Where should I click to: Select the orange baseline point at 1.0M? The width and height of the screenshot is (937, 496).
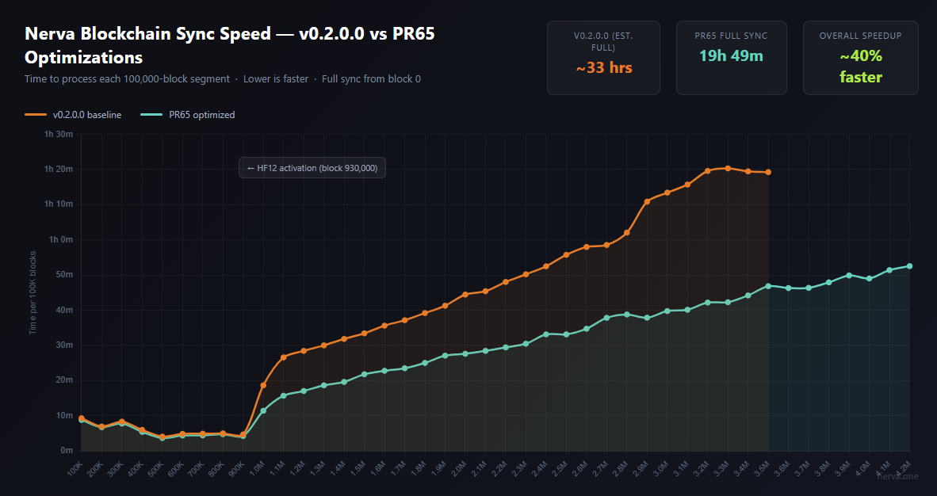click(263, 385)
